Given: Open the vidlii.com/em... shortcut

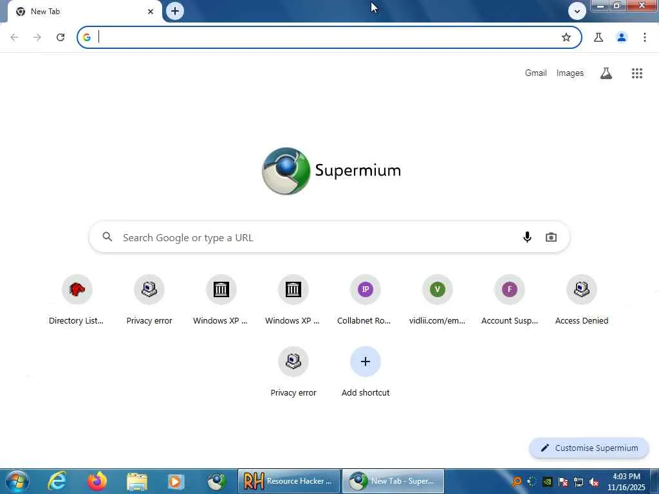Looking at the screenshot, I should [438, 300].
